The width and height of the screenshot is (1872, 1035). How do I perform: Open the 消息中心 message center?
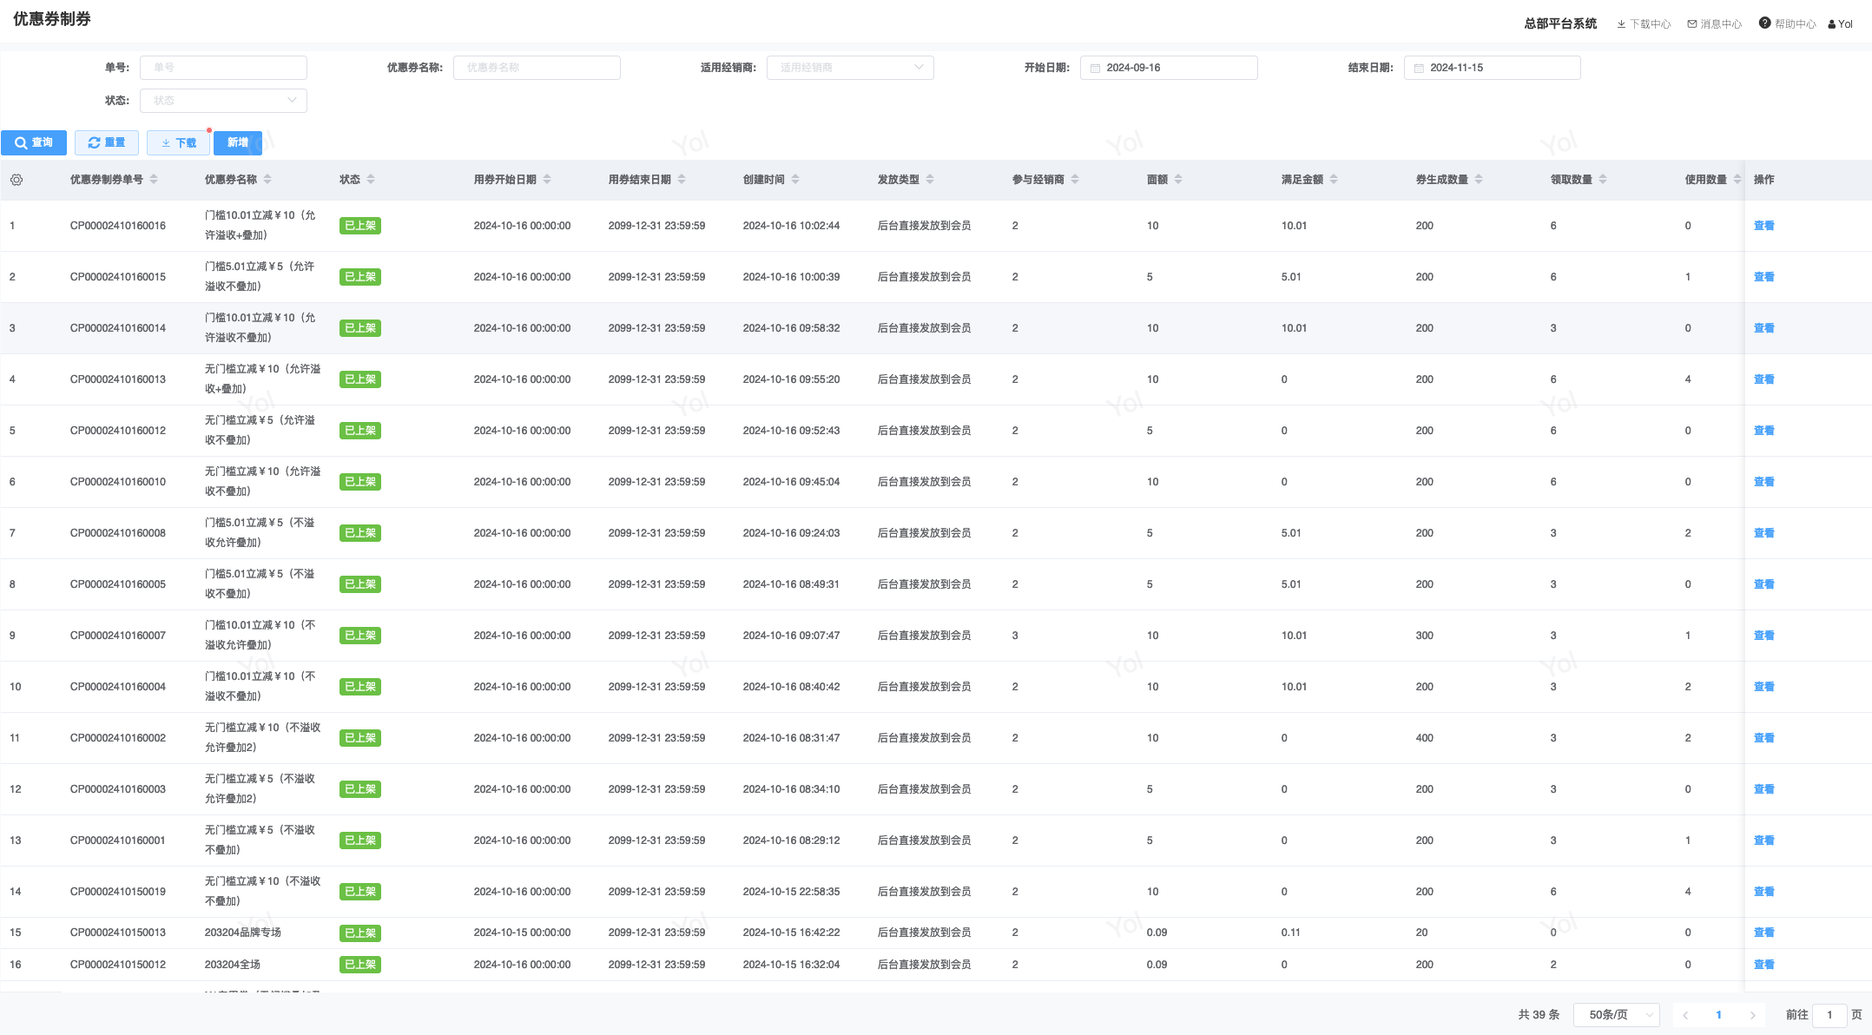point(1715,24)
